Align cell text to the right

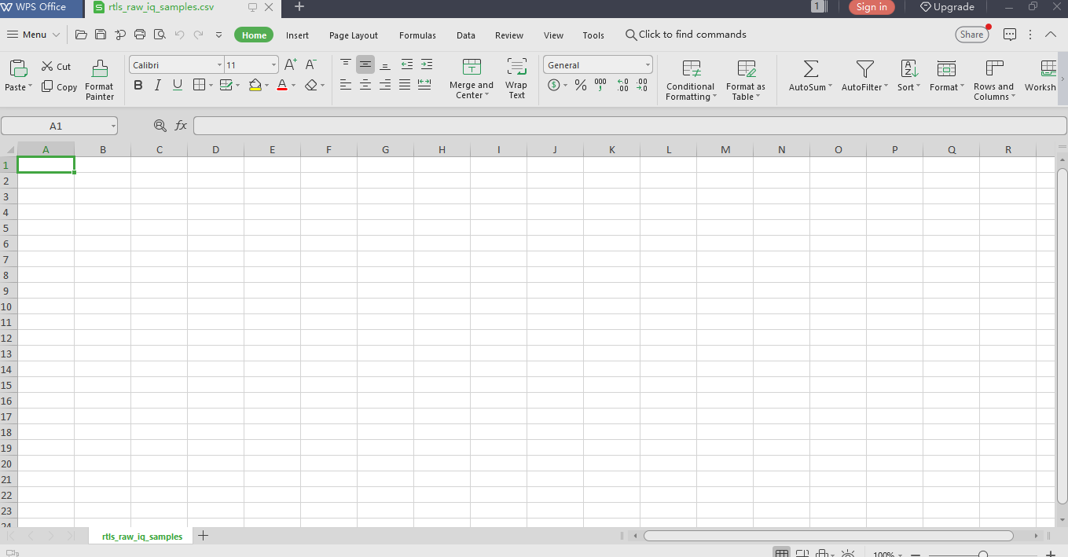point(385,85)
